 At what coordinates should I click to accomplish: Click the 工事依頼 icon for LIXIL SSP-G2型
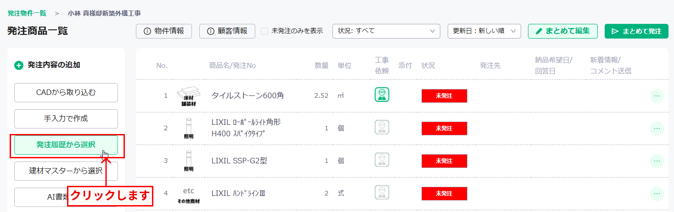[382, 160]
